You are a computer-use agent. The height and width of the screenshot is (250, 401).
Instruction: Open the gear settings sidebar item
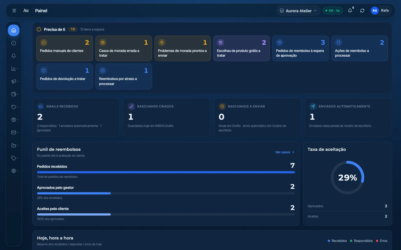[15, 171]
